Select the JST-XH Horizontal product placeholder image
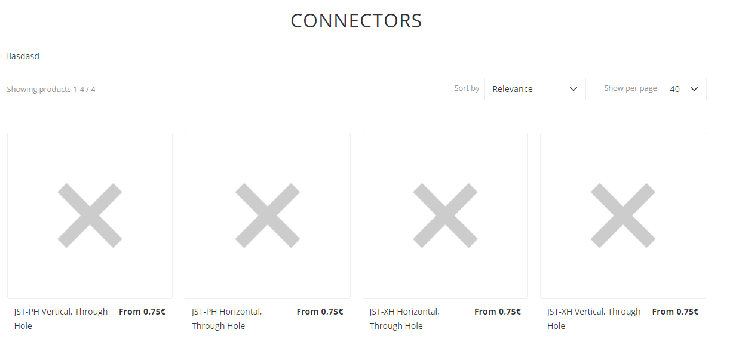 (445, 216)
